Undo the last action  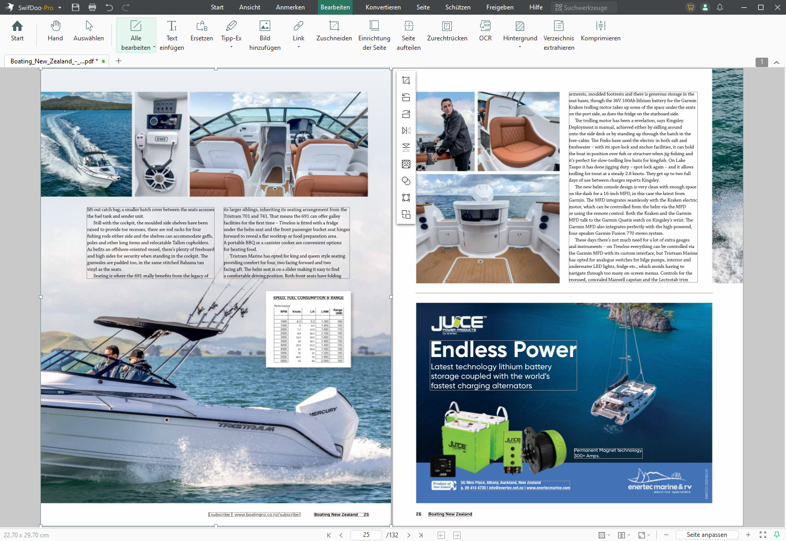pos(109,7)
